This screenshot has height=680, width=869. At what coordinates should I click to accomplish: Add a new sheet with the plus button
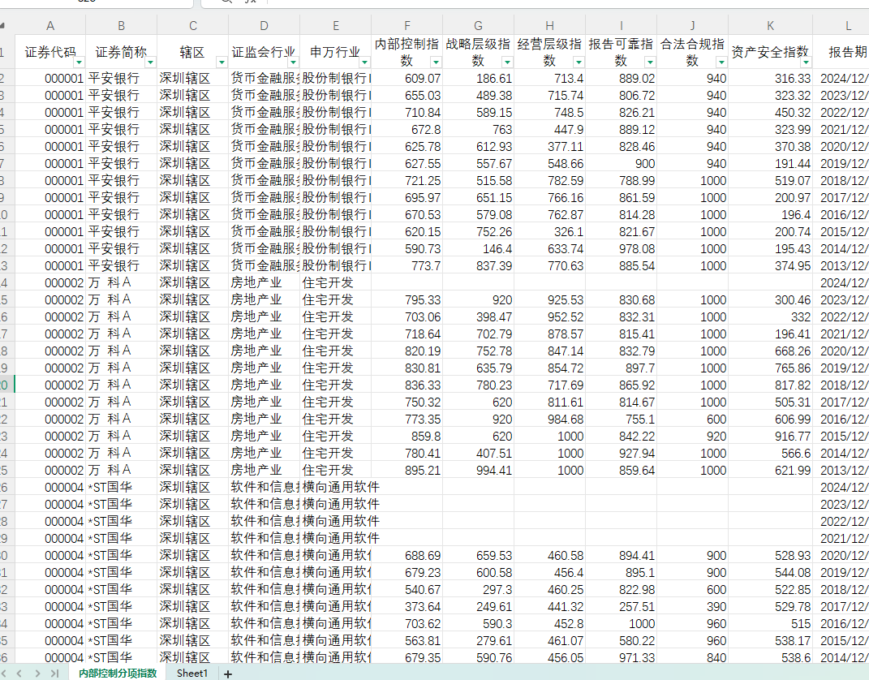coord(228,674)
